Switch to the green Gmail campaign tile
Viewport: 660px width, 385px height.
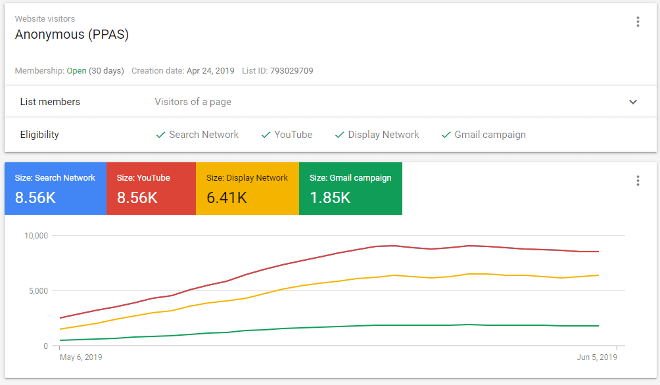[350, 189]
